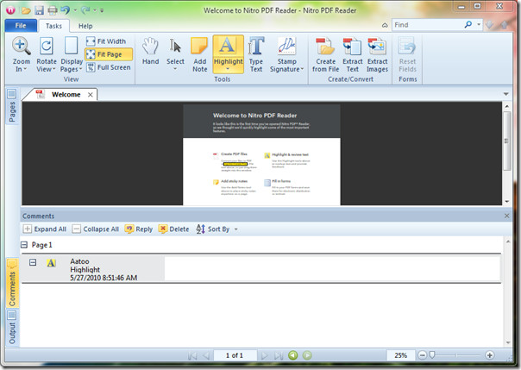The width and height of the screenshot is (521, 370).
Task: Open the Comments side panel tab
Action: tap(12, 285)
